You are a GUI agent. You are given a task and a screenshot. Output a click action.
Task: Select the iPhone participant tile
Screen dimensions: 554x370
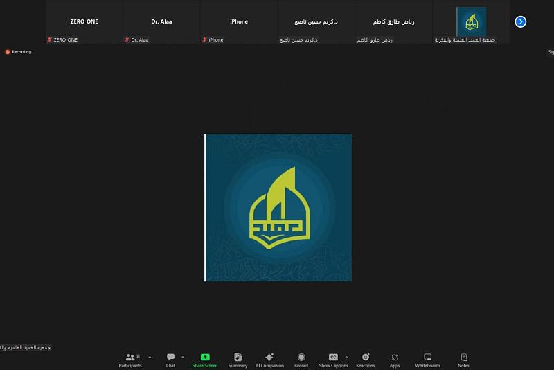[239, 21]
